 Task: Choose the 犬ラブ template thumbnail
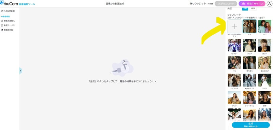click(249, 45)
